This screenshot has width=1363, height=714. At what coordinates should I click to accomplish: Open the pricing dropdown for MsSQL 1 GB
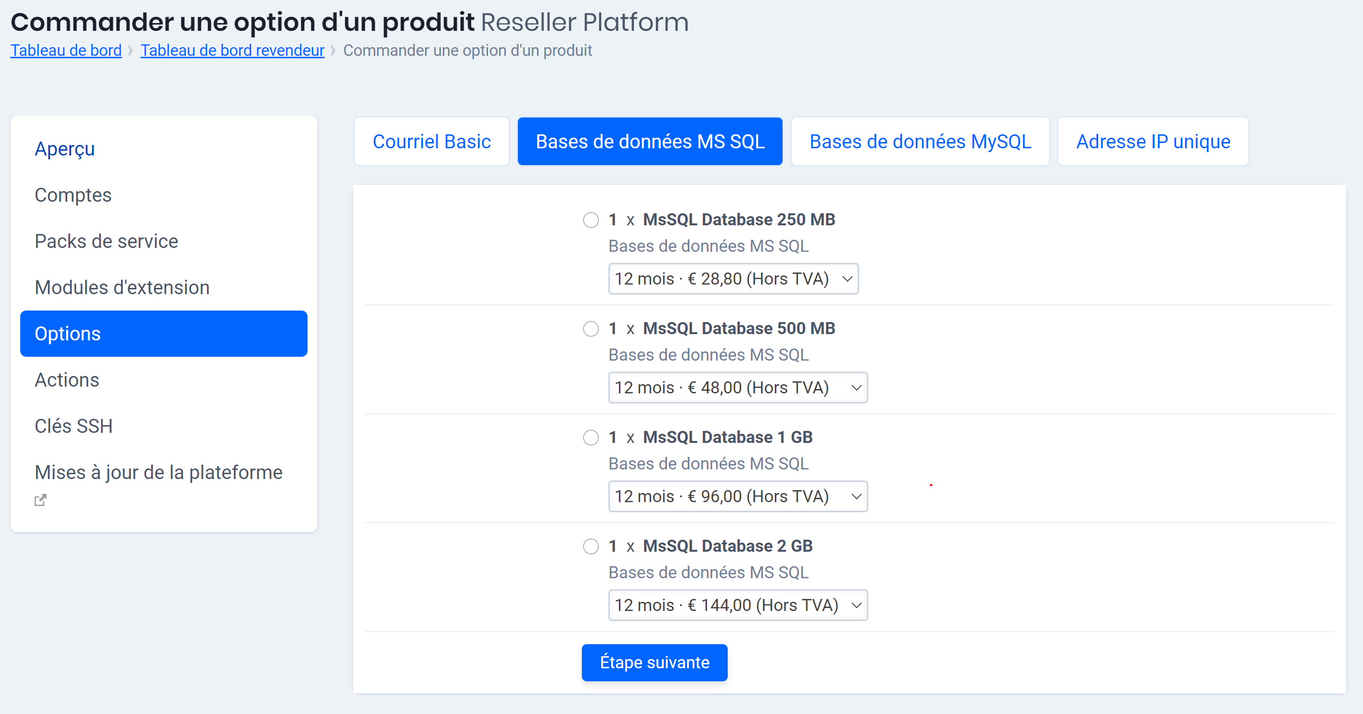pos(738,496)
